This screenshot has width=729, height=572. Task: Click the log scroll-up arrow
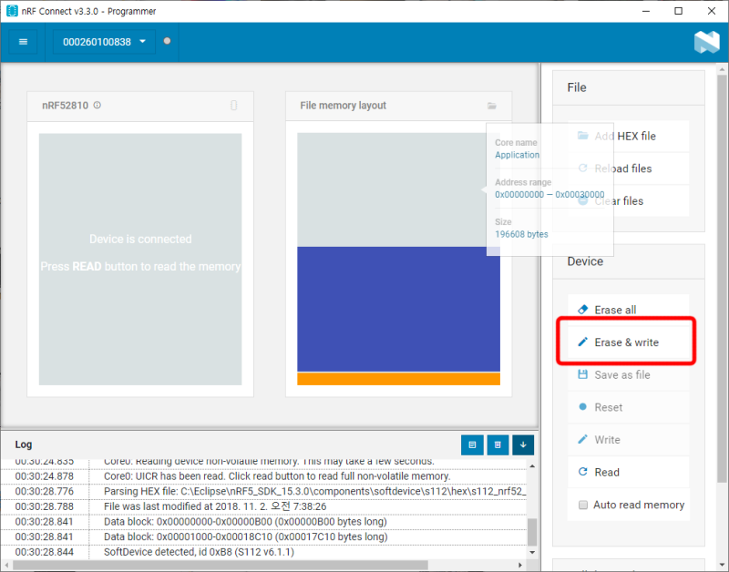point(532,466)
